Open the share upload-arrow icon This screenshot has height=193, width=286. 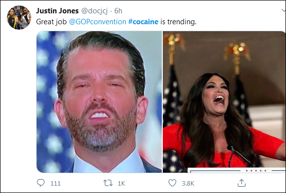pyautogui.click(x=241, y=183)
